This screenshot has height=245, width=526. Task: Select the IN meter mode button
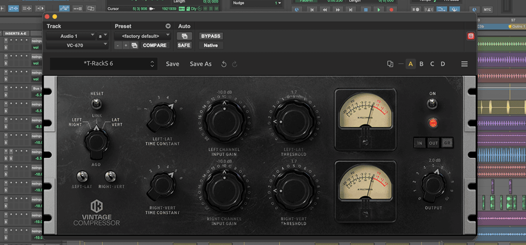coord(420,143)
